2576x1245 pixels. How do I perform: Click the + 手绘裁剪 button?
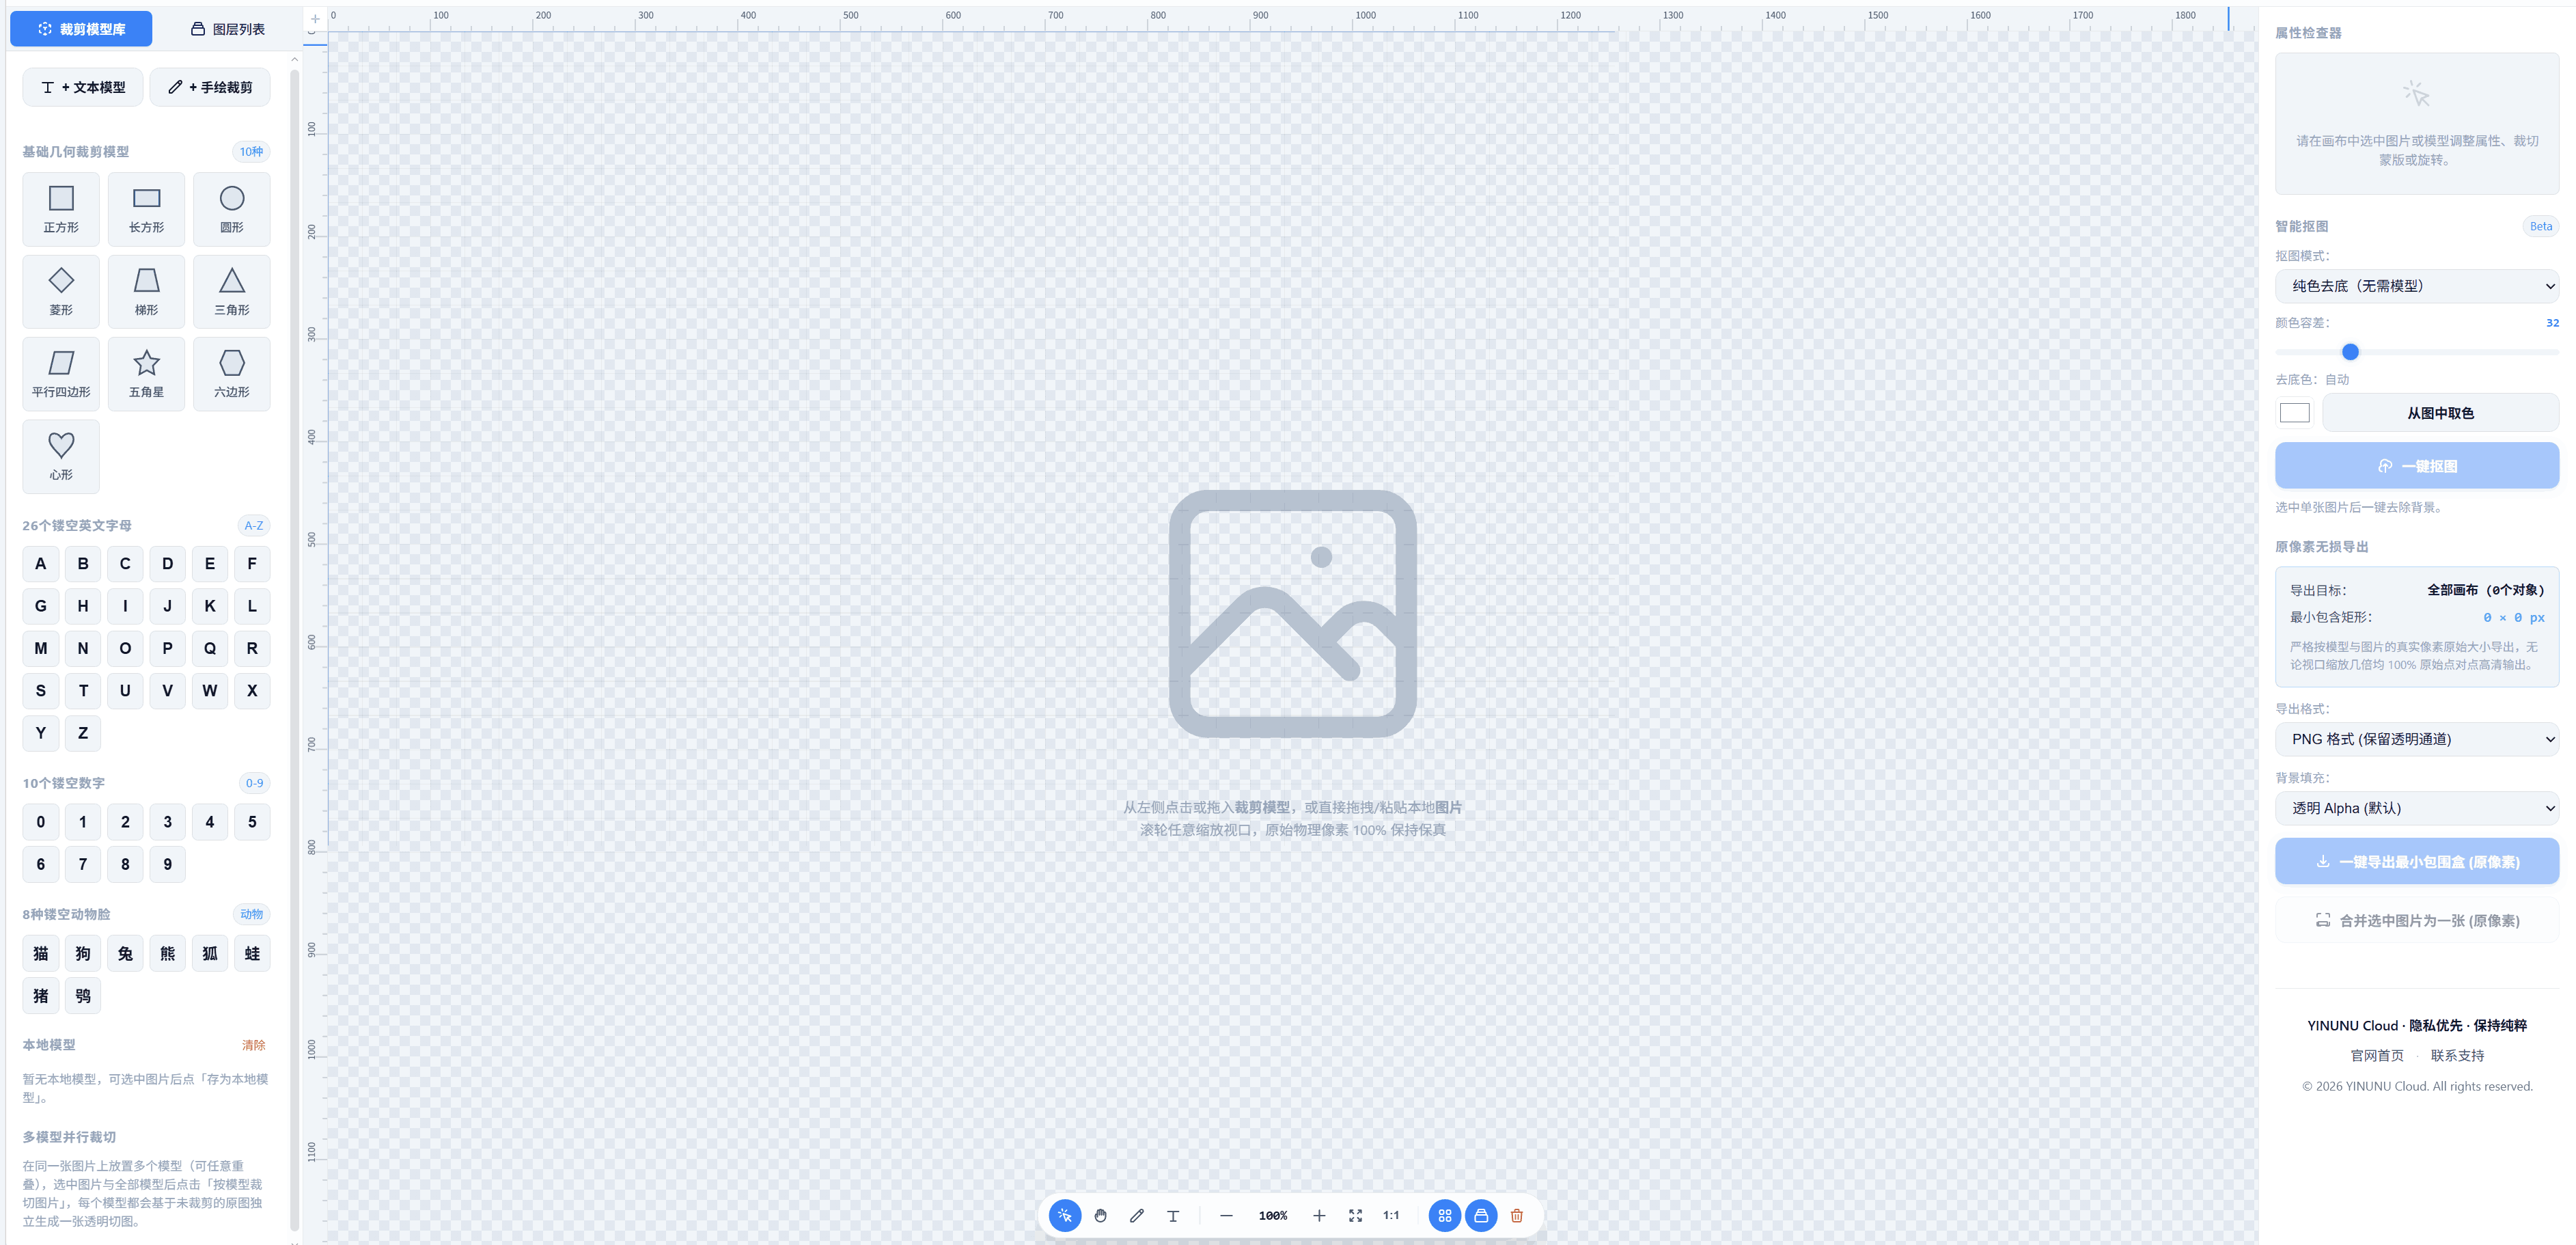(x=210, y=87)
